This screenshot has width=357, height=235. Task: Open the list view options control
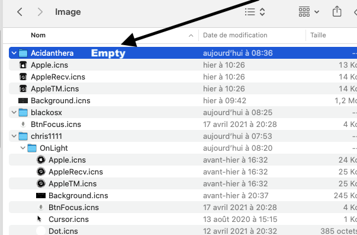(x=255, y=12)
